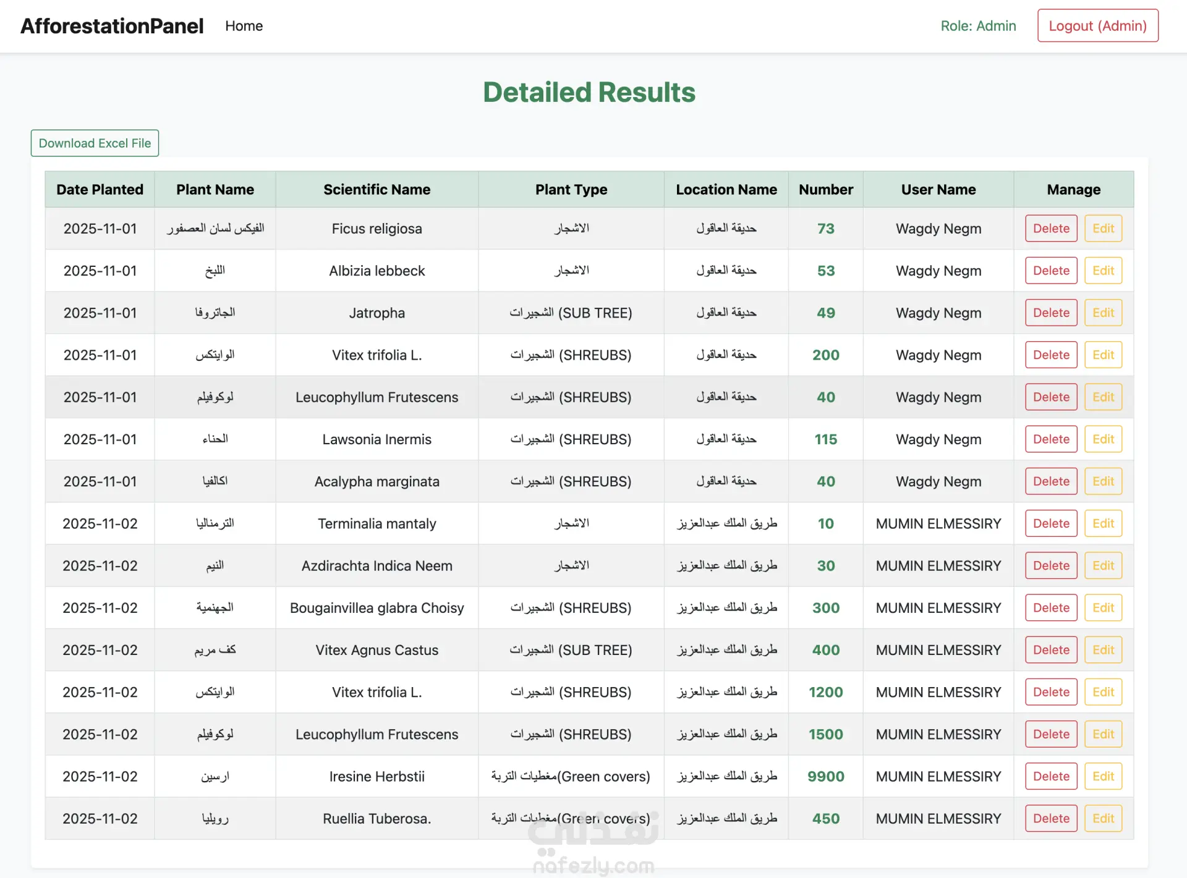Delete the Terminalia mantaly entry

(1050, 523)
